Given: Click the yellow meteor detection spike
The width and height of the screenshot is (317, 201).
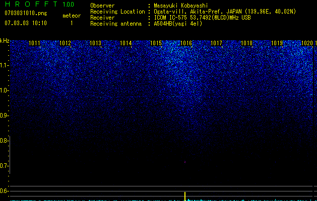Looking at the screenshot, I should 185,196.
